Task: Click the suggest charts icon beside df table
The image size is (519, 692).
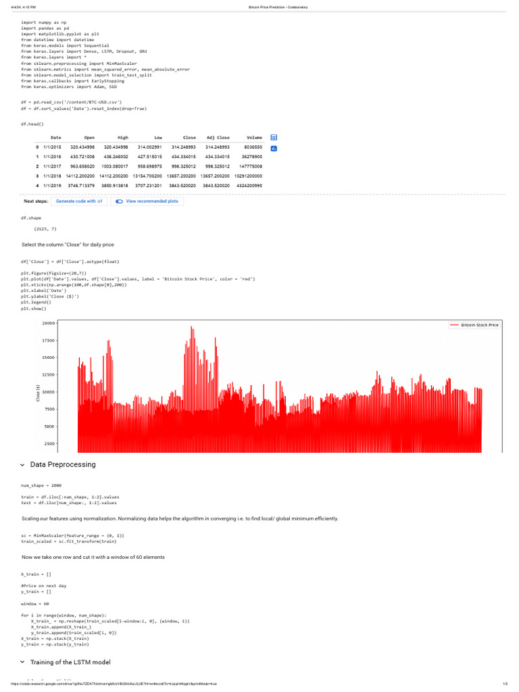Action: click(x=274, y=149)
